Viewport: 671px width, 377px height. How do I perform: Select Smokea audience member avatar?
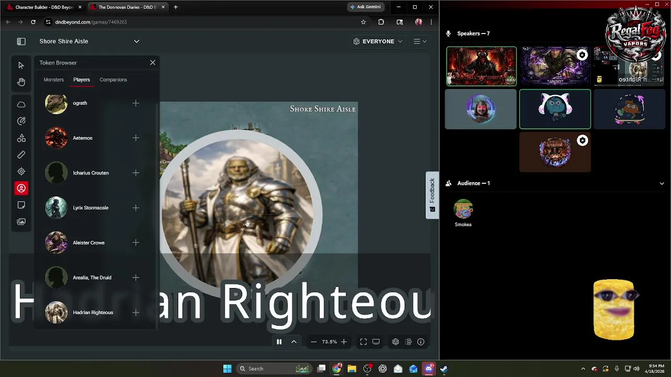click(x=463, y=210)
